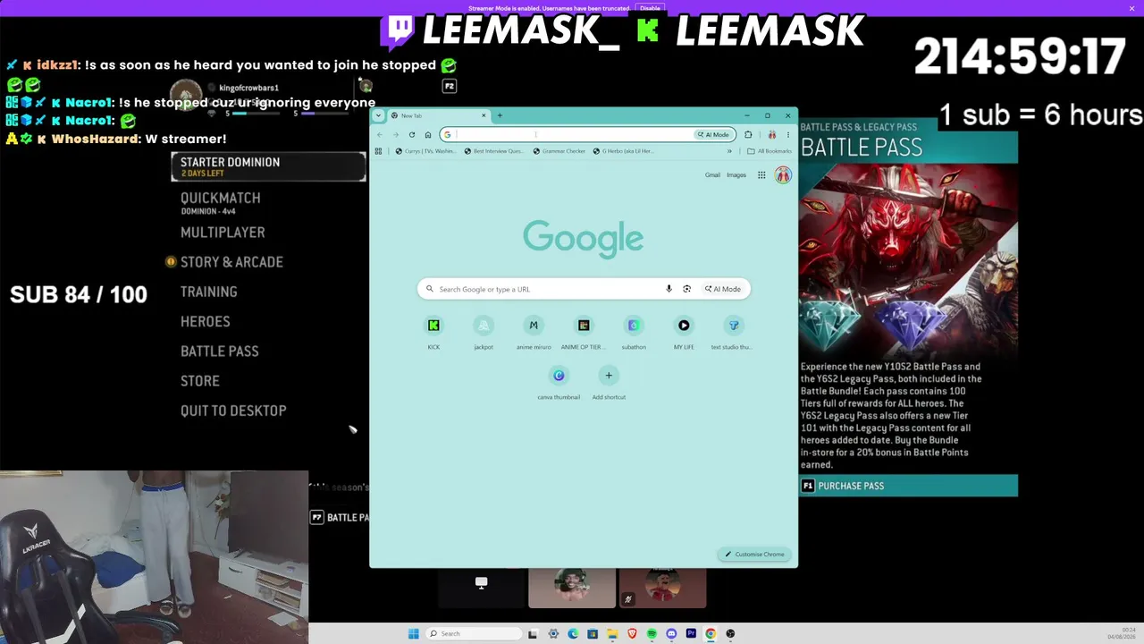Open the Windows Start menu
1144x644 pixels.
[x=413, y=634]
